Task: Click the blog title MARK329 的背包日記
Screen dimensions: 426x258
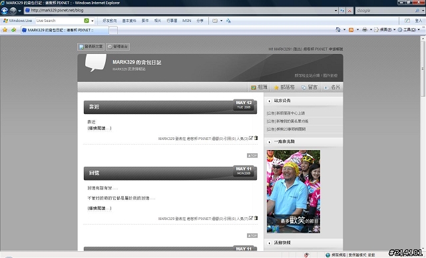Action: point(136,62)
